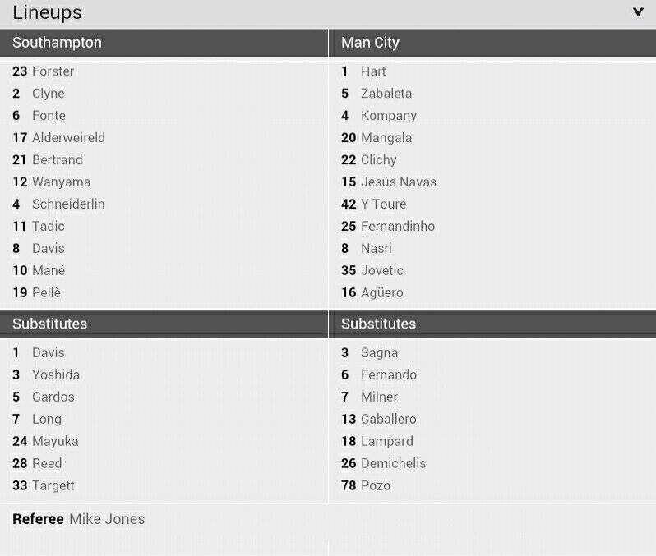
Task: Open substitute Lampard entry
Action: (377, 441)
